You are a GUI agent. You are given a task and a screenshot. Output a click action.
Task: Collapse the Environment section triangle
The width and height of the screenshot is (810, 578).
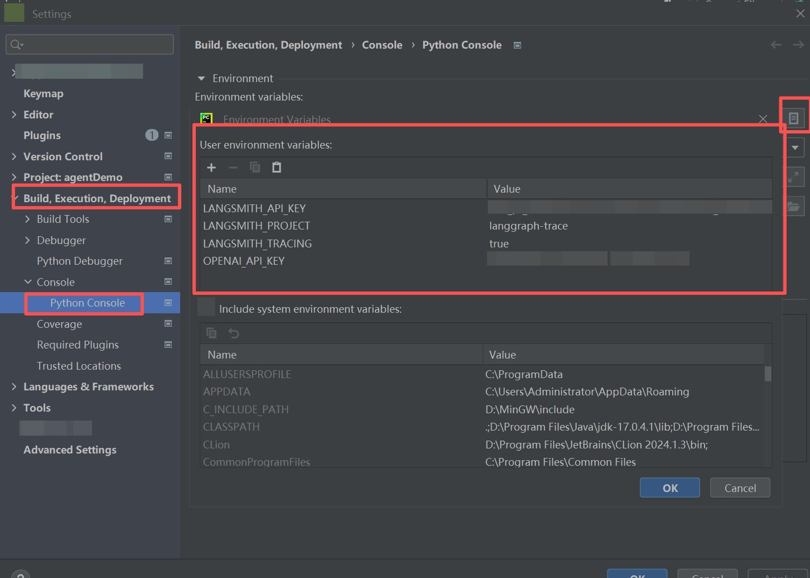(201, 79)
